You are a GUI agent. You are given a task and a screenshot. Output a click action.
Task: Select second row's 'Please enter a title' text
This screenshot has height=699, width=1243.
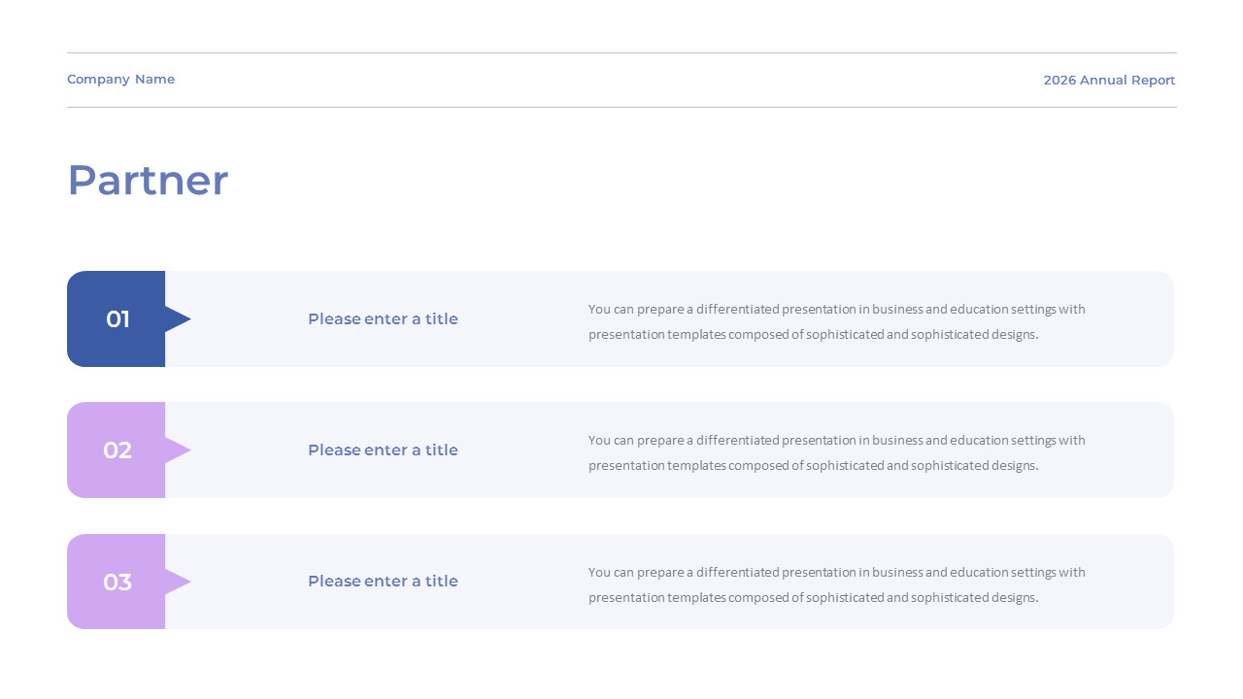coord(383,449)
